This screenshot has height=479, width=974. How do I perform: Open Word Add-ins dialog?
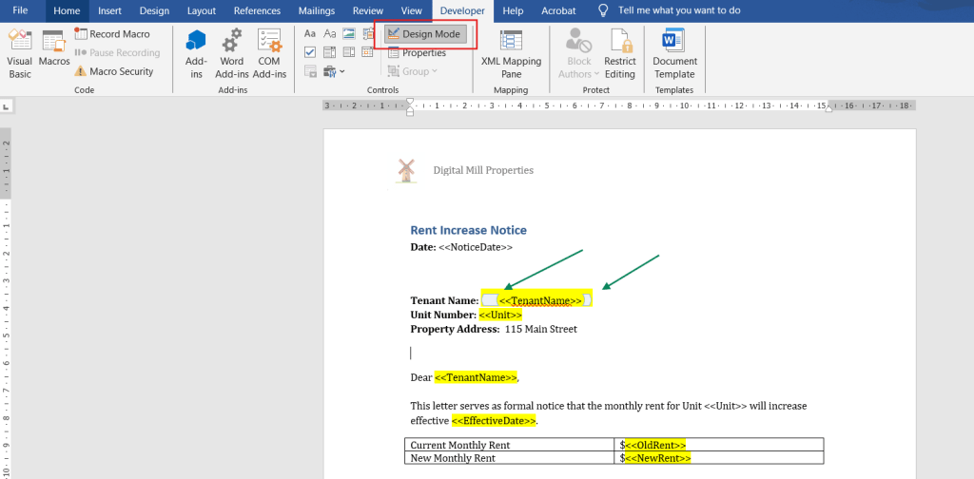point(232,54)
